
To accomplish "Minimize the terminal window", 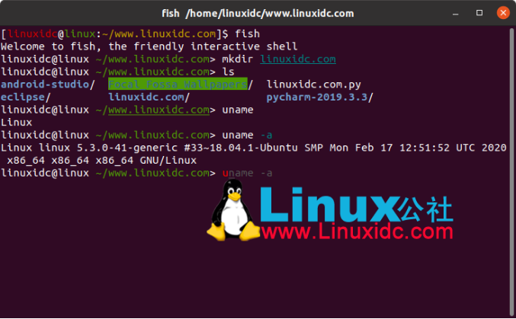I will (456, 14).
